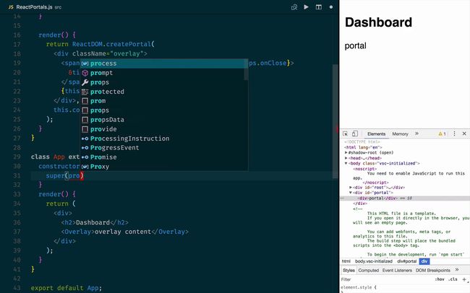470x293 pixels.
Task: Collapse the div id portal node
Action: click(351, 193)
